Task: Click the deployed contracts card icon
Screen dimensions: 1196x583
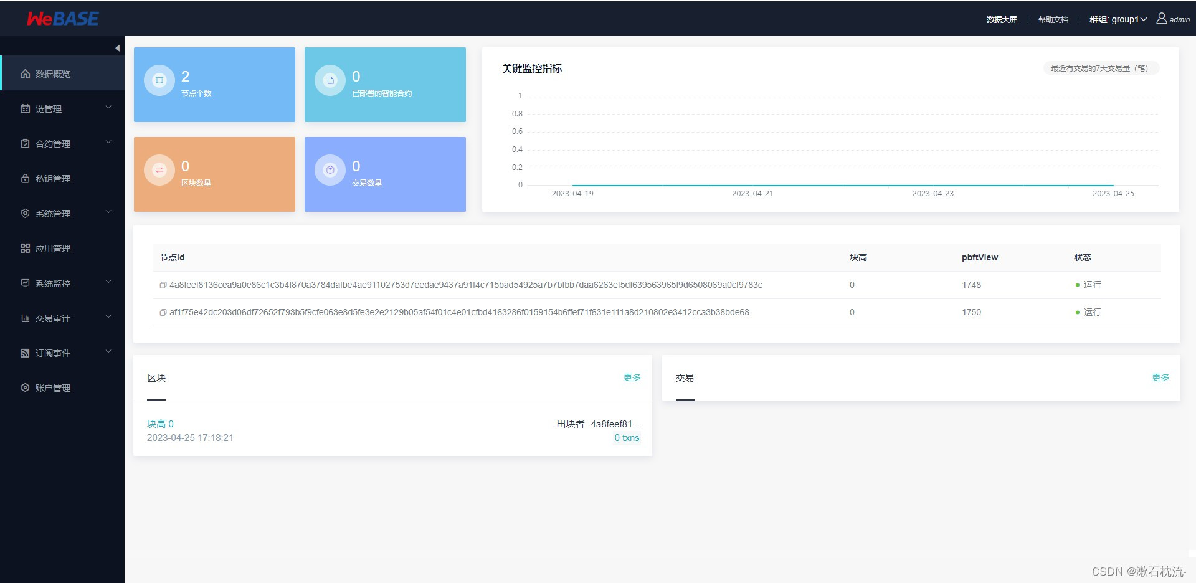Action: coord(330,80)
